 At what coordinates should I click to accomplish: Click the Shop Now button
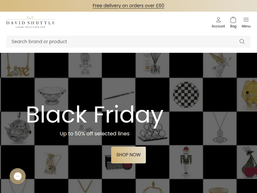pos(128,155)
